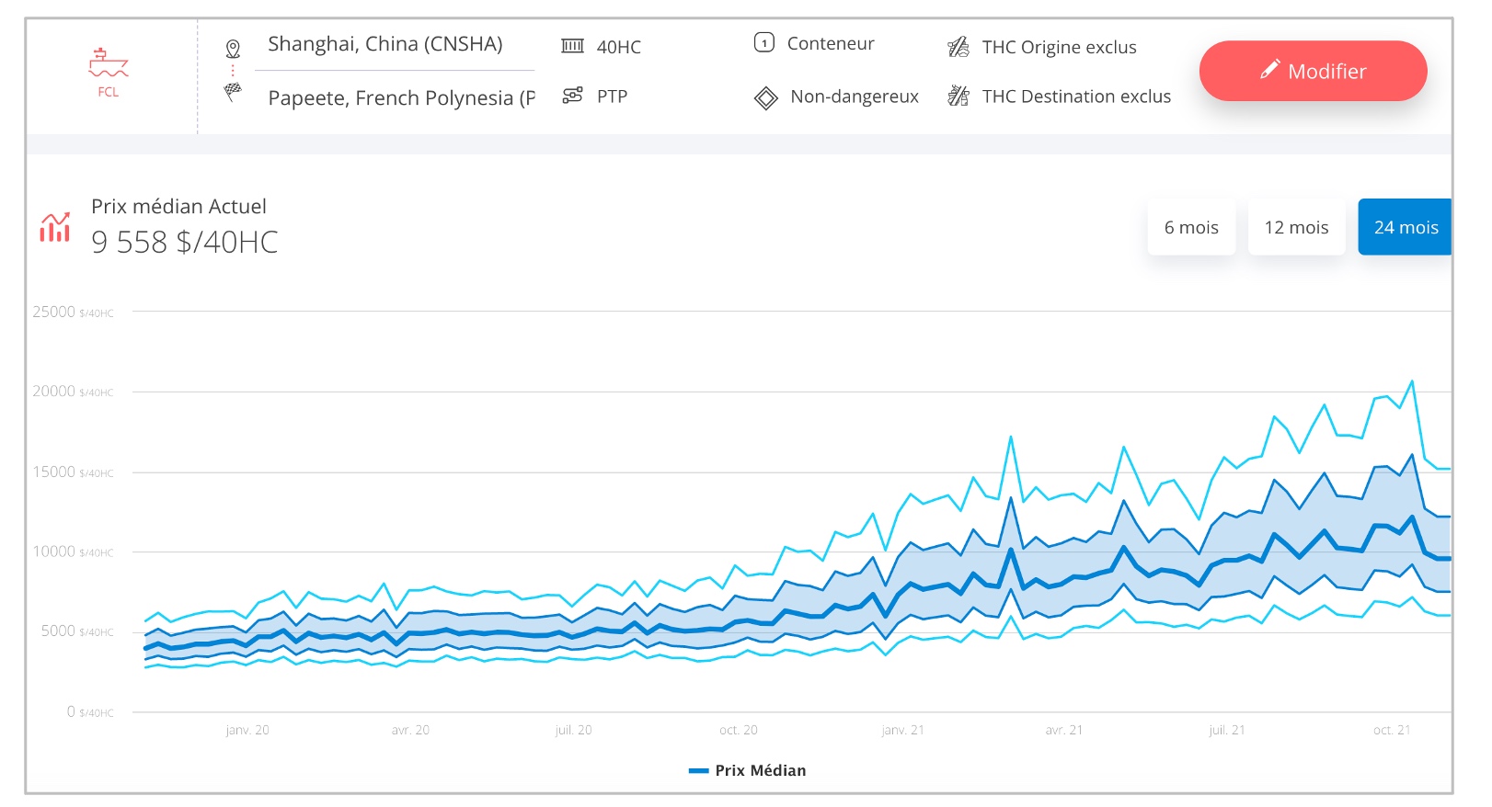
Task: Click the PTP transport mode icon
Action: tap(572, 96)
